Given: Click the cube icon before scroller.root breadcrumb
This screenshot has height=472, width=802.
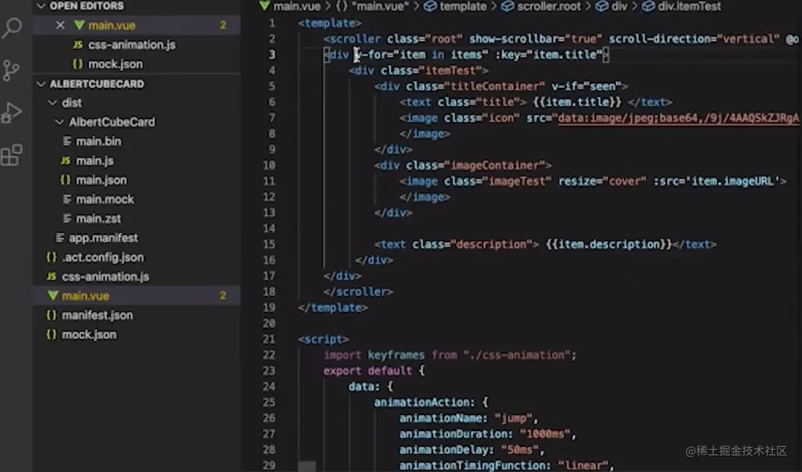Looking at the screenshot, I should click(x=507, y=6).
